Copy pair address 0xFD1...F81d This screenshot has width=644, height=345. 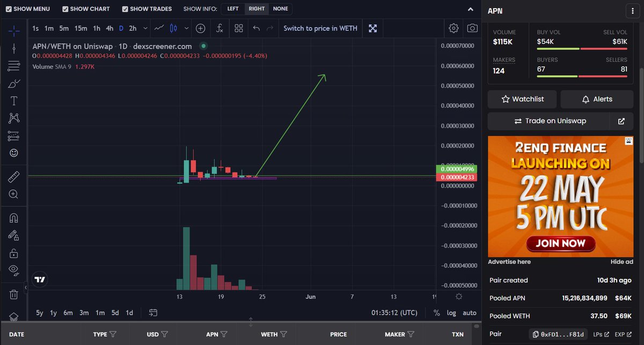pos(558,334)
